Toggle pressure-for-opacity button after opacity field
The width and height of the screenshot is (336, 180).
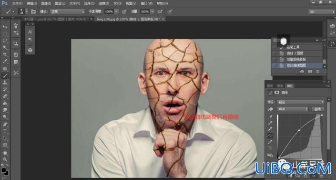124,11
